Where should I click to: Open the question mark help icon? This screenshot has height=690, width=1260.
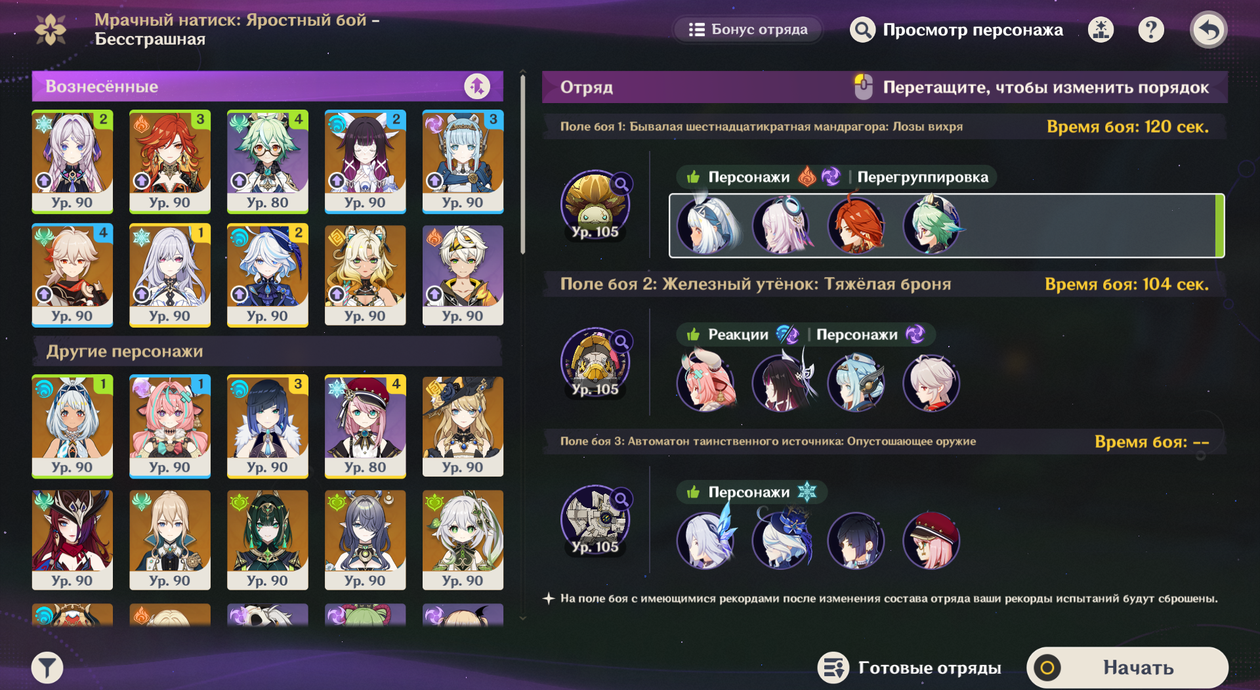click(x=1150, y=30)
